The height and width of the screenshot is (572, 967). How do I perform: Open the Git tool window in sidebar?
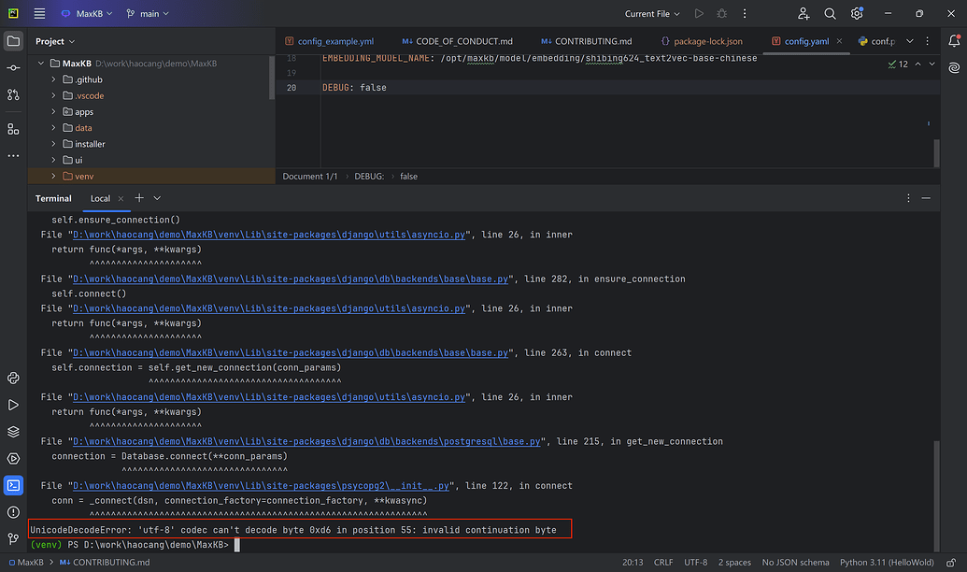point(13,538)
